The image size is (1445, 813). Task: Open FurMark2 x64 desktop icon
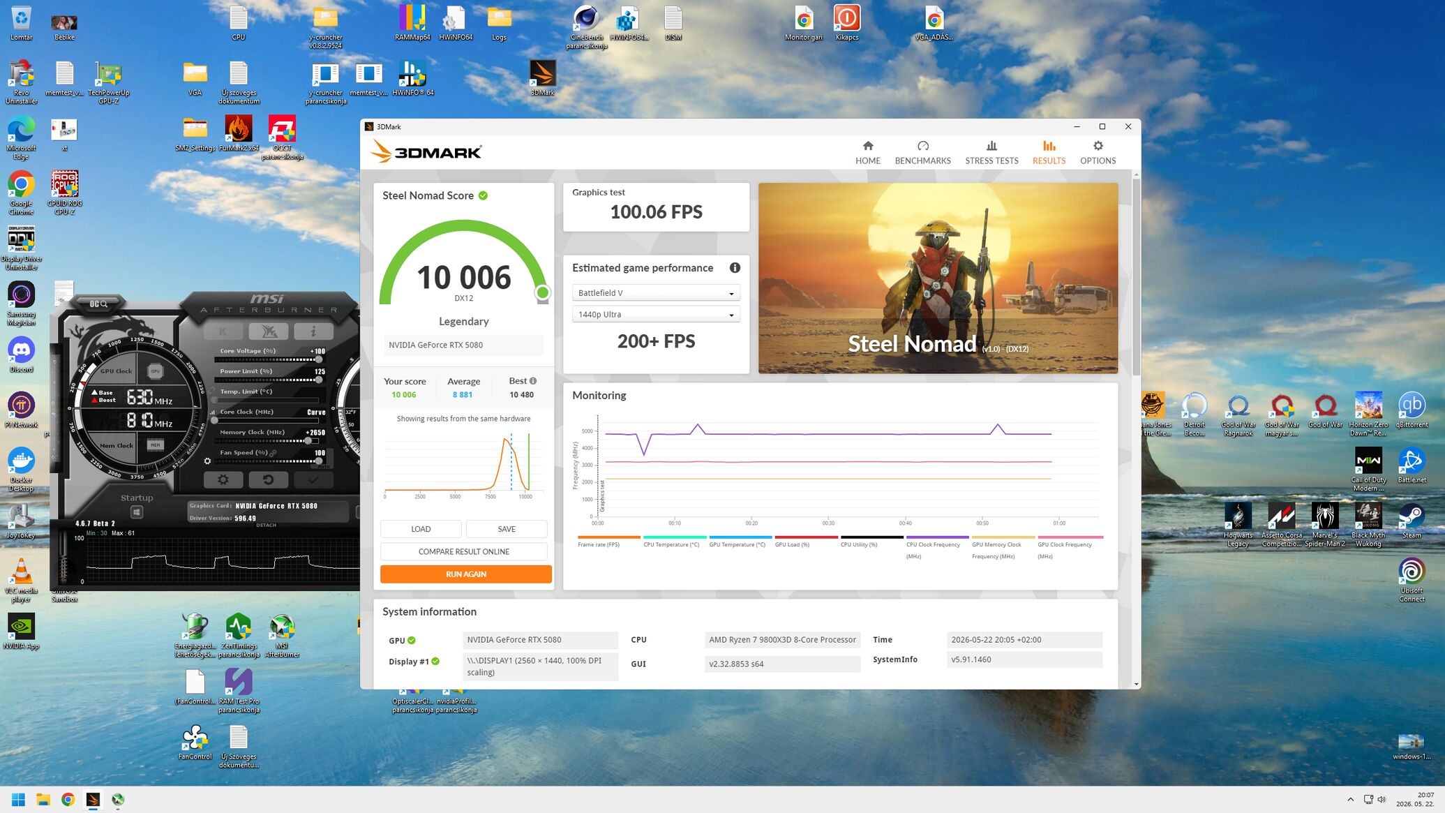coord(239,134)
